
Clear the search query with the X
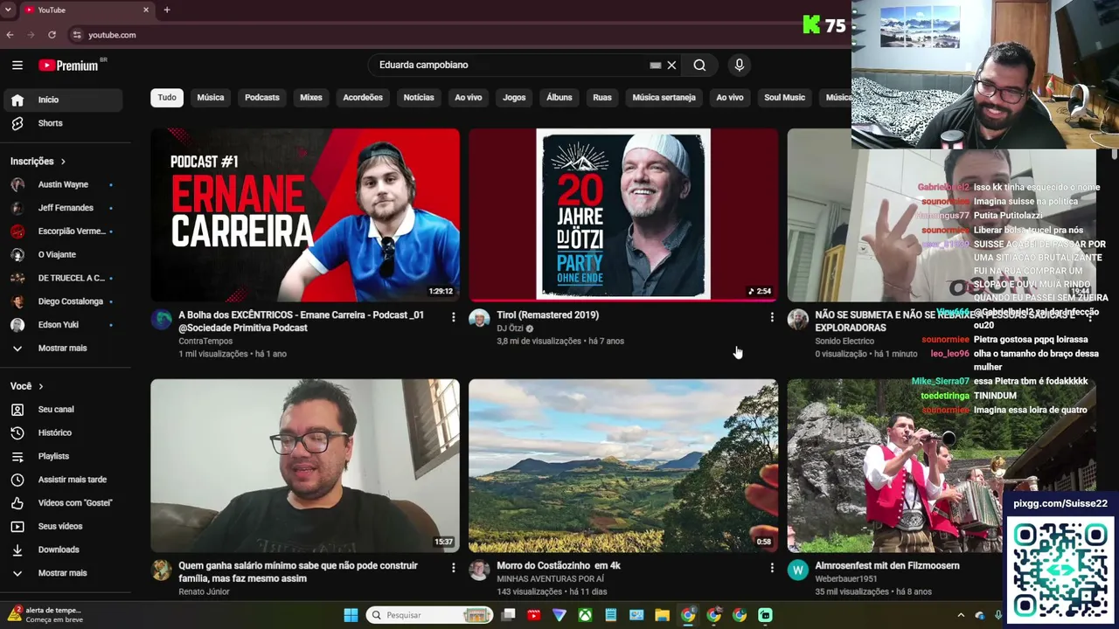point(671,66)
